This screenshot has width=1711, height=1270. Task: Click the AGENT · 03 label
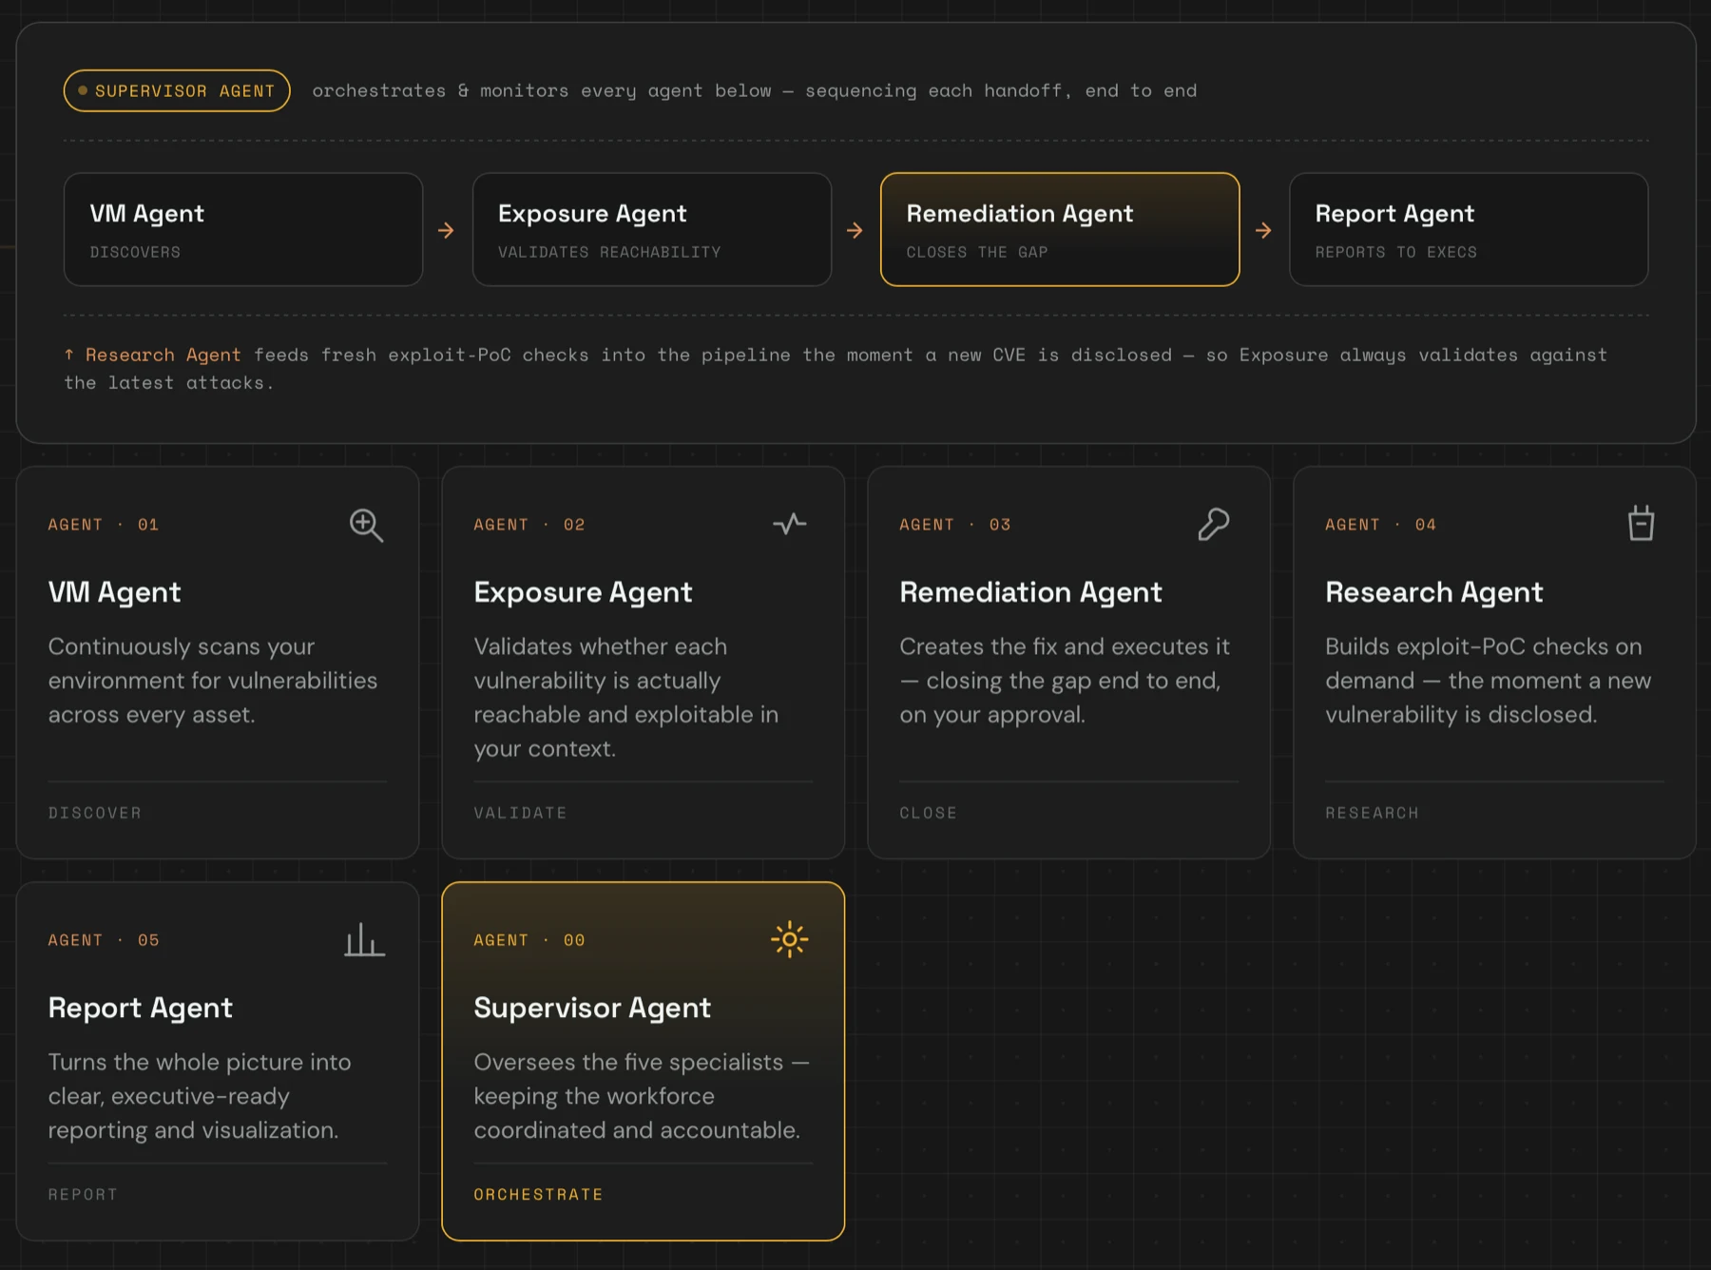(955, 525)
